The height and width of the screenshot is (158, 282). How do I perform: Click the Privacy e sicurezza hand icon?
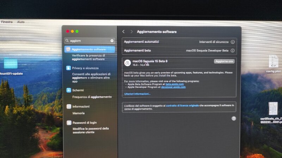coord(68,68)
